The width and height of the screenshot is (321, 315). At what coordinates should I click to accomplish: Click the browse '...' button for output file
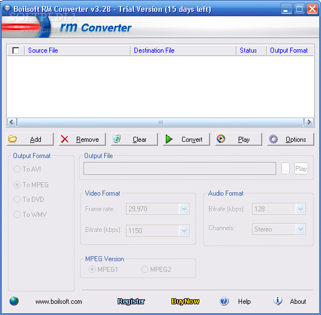(x=285, y=169)
